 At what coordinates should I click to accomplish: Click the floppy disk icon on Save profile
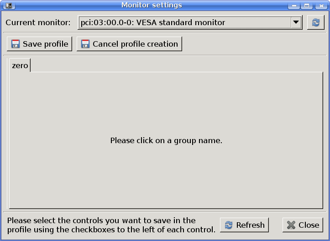pyautogui.click(x=16, y=44)
